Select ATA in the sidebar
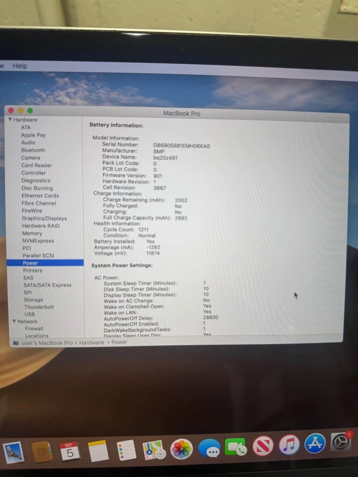 coord(26,127)
